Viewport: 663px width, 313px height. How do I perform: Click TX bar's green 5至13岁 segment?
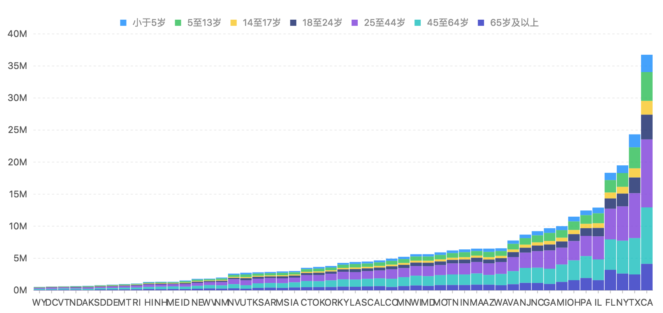click(x=635, y=158)
